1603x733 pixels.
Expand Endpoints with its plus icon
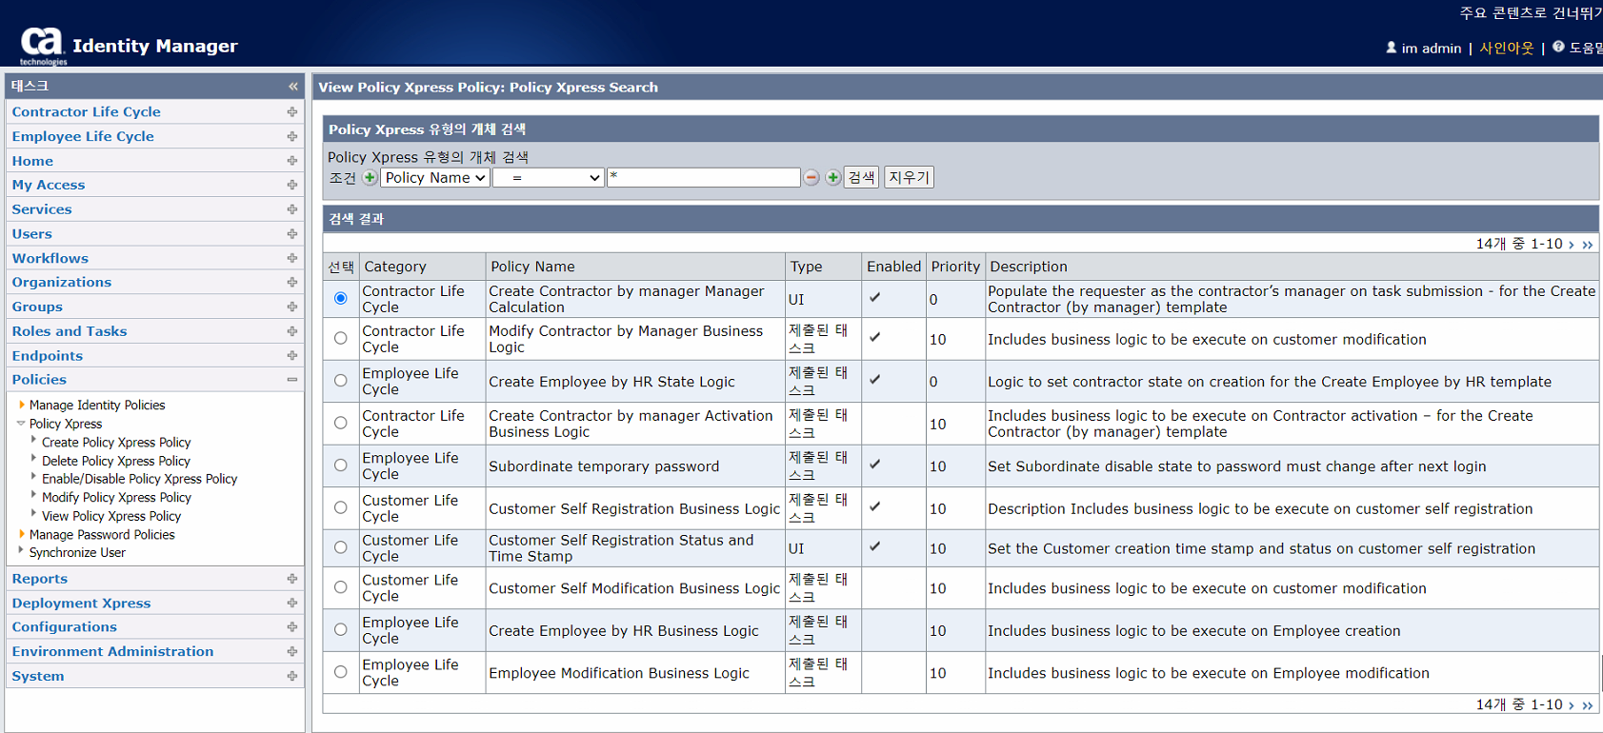[292, 356]
